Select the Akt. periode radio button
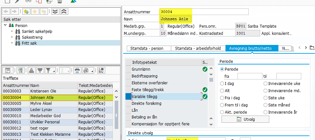Viewport: 315px width, 140px height. point(222,112)
